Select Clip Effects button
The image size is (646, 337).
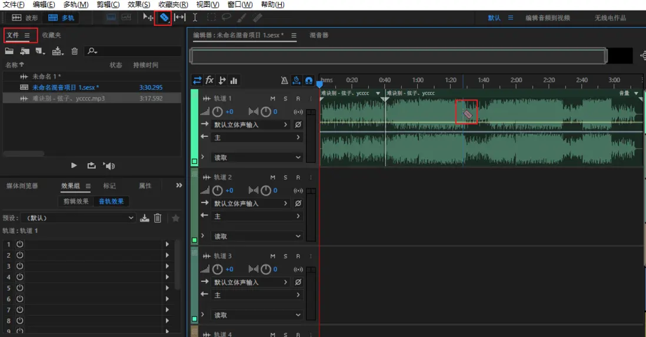point(76,201)
